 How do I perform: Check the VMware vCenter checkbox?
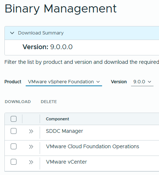[14, 162]
